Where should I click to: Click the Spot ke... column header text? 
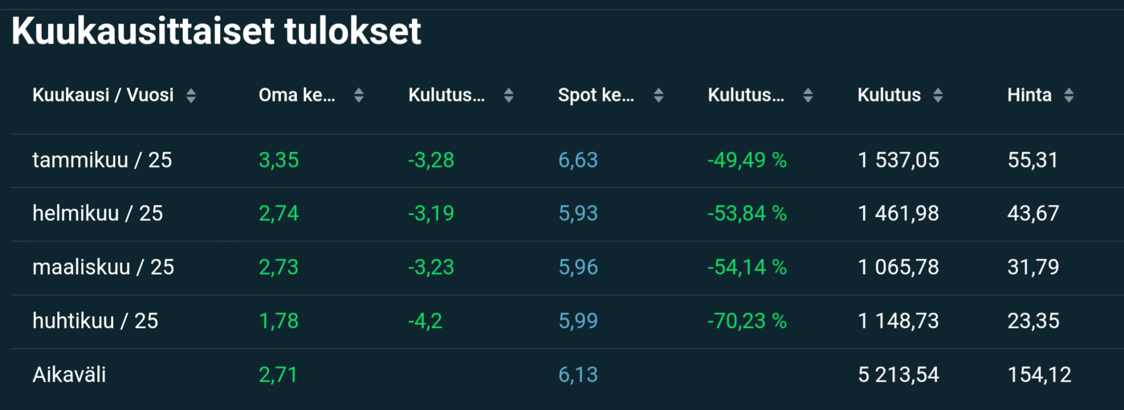point(596,95)
